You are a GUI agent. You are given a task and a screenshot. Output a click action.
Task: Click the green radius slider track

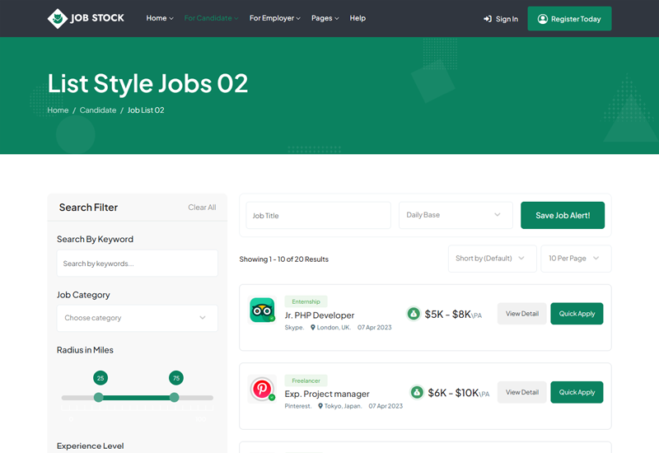tap(137, 398)
